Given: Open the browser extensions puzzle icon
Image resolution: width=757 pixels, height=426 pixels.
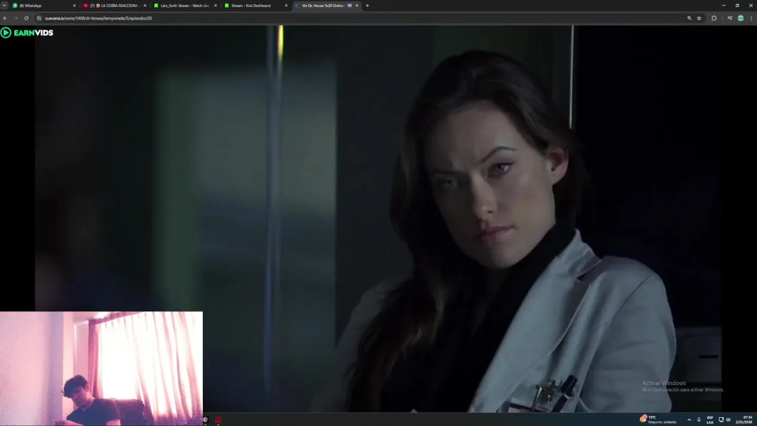Looking at the screenshot, I should [x=714, y=18].
